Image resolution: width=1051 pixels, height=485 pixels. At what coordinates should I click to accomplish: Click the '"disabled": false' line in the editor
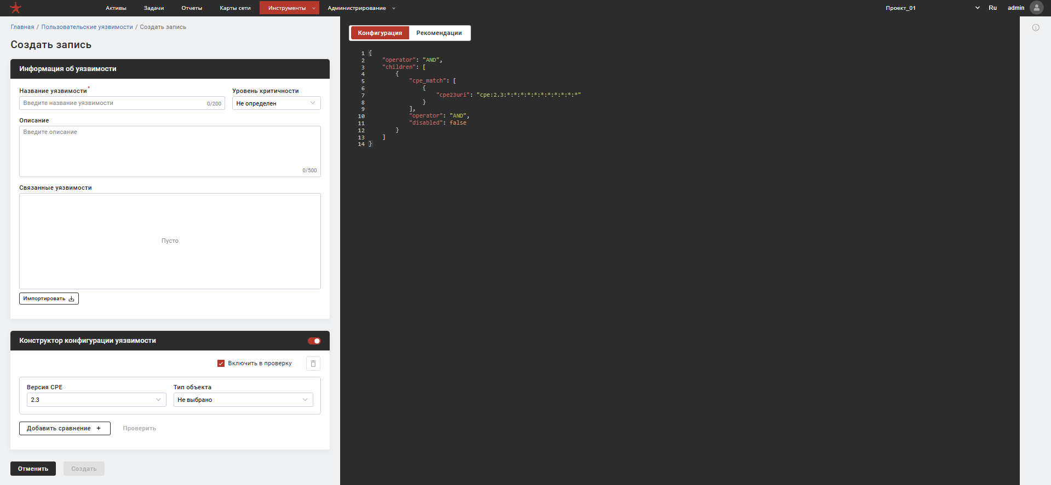(x=438, y=122)
